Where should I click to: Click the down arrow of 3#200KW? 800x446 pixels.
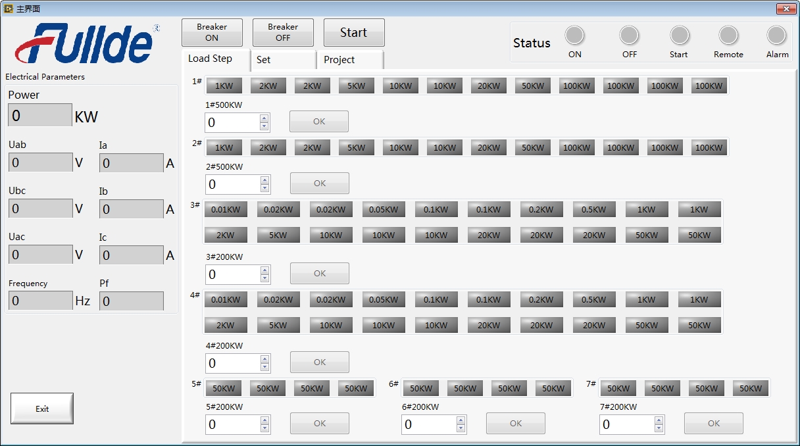tap(265, 278)
